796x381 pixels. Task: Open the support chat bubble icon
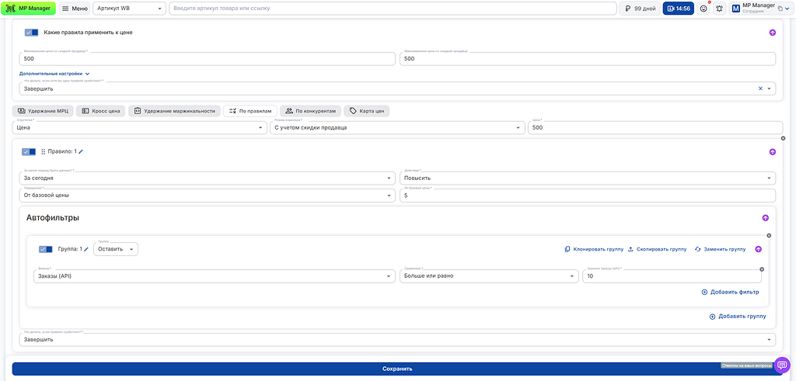pos(782,364)
